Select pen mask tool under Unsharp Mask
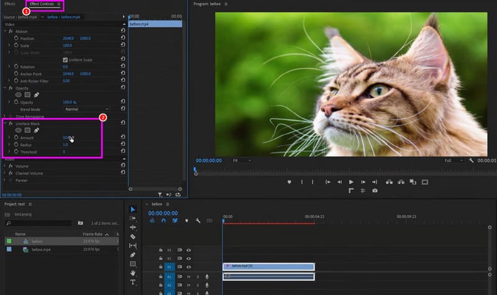 click(x=37, y=130)
